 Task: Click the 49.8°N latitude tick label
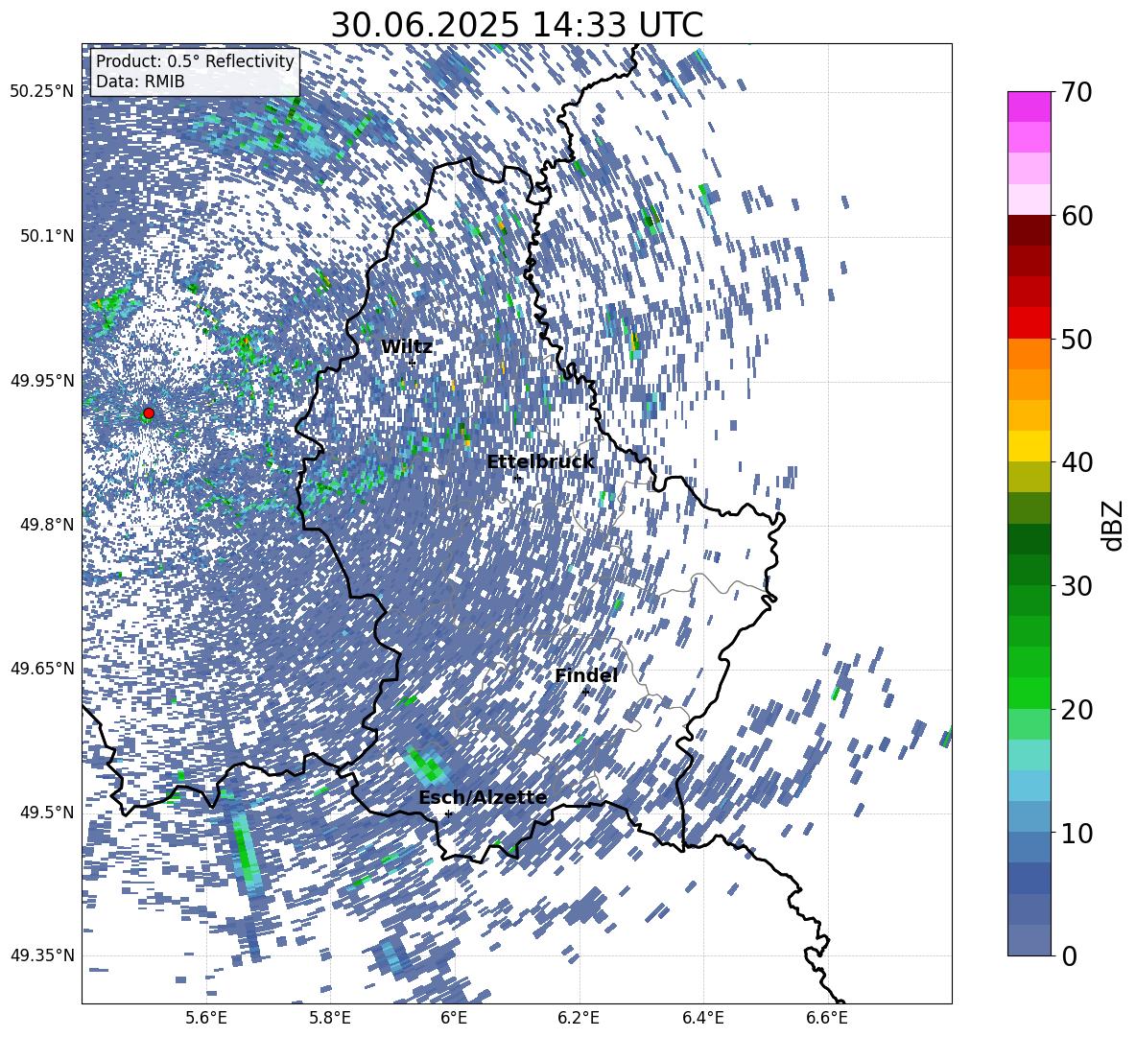(47, 525)
